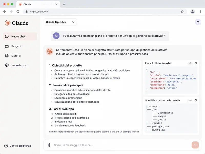Attach a file with the paperclip icon
Screen dimensions: 205x154
(49, 145)
